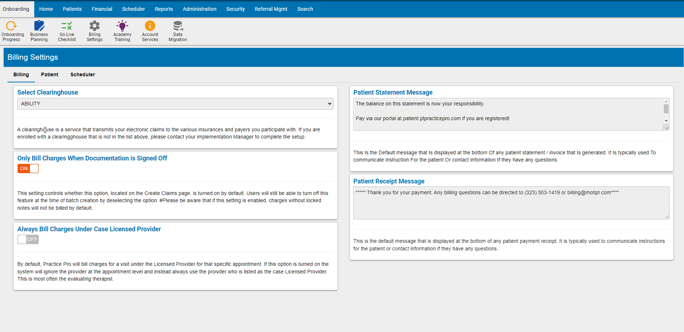Image resolution: width=684 pixels, height=332 pixels.
Task: Open the Go Live Checklist
Action: (x=67, y=31)
